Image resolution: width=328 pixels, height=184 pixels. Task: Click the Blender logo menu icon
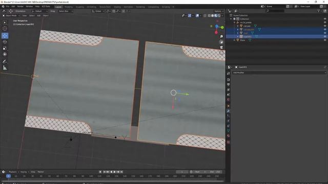tap(3, 7)
